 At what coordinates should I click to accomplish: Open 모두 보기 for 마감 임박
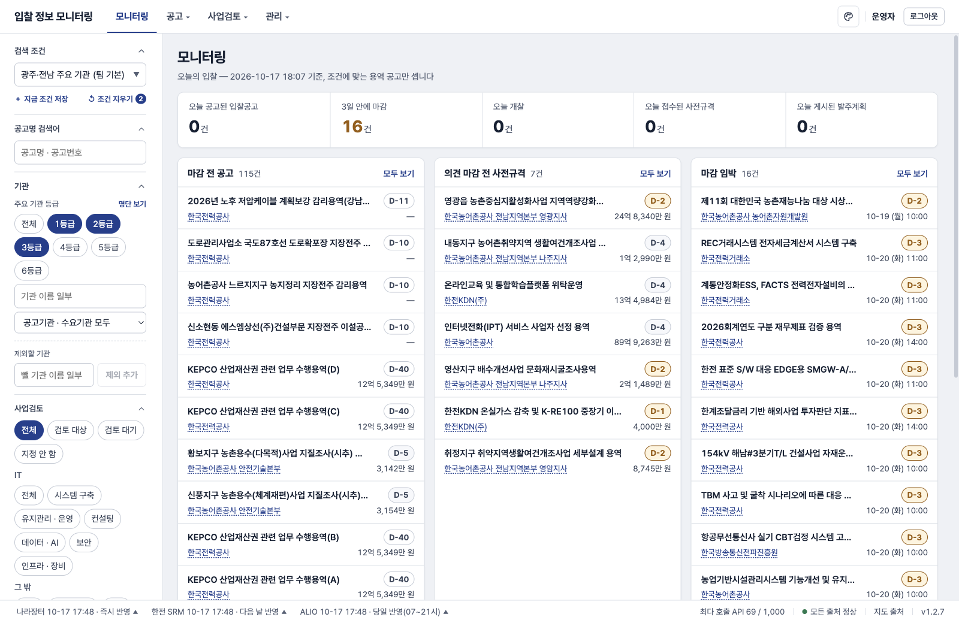pos(912,174)
